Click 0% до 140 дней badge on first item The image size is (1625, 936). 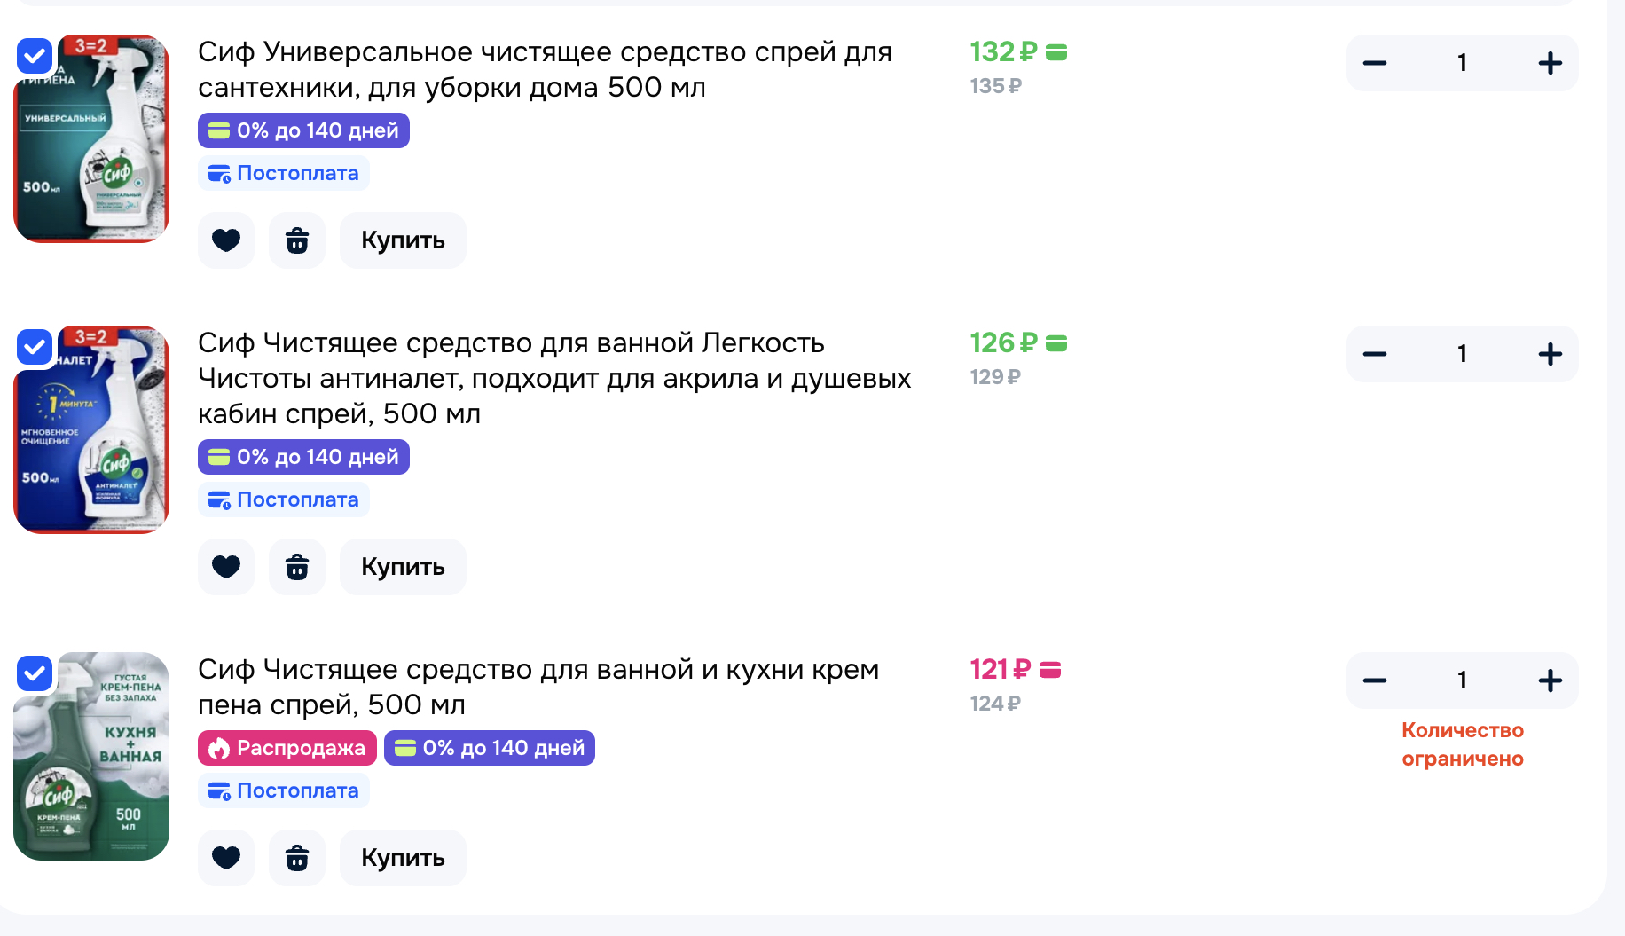(x=303, y=130)
